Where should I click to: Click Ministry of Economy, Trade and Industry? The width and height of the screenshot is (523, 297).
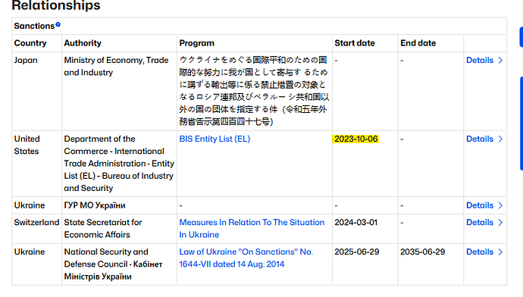point(116,67)
